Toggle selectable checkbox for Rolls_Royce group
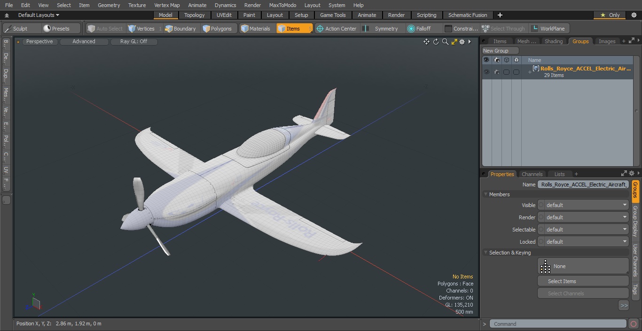The width and height of the screenshot is (642, 331). [x=506, y=72]
